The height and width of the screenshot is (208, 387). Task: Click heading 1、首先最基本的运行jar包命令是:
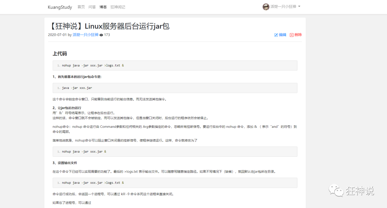[77, 77]
